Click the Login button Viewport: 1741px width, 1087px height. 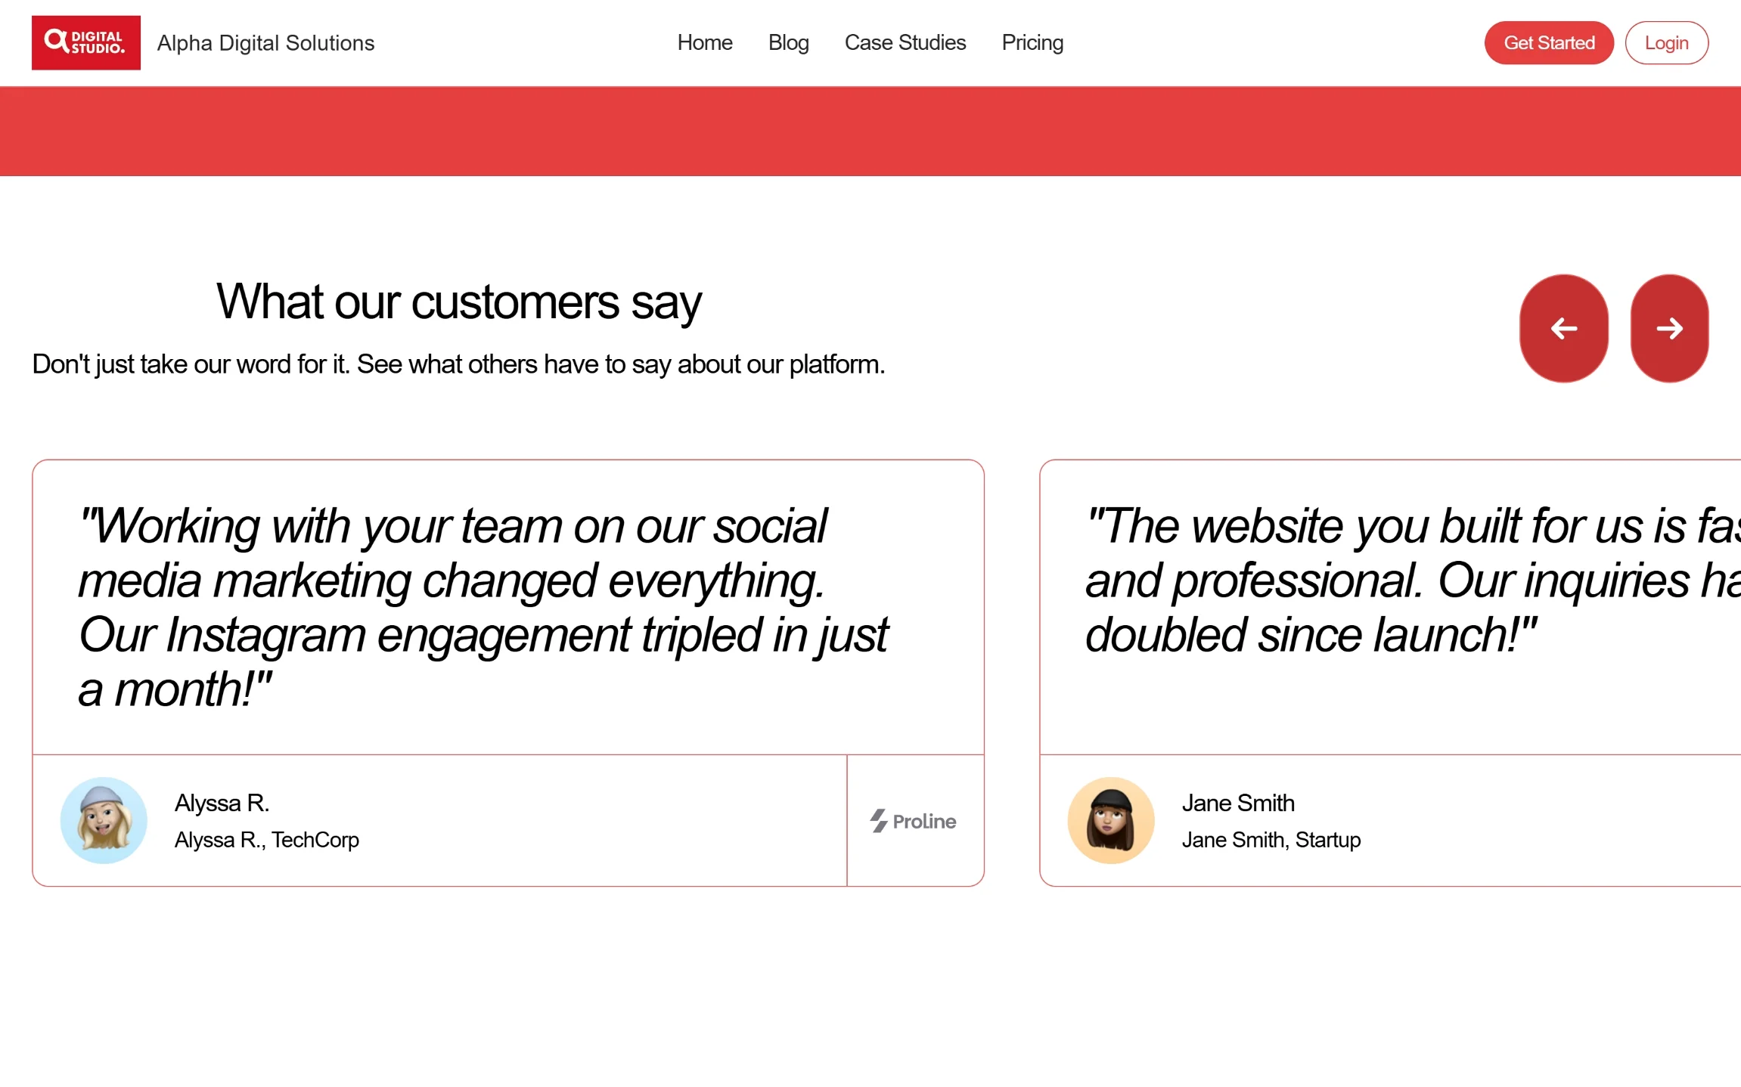(1666, 43)
